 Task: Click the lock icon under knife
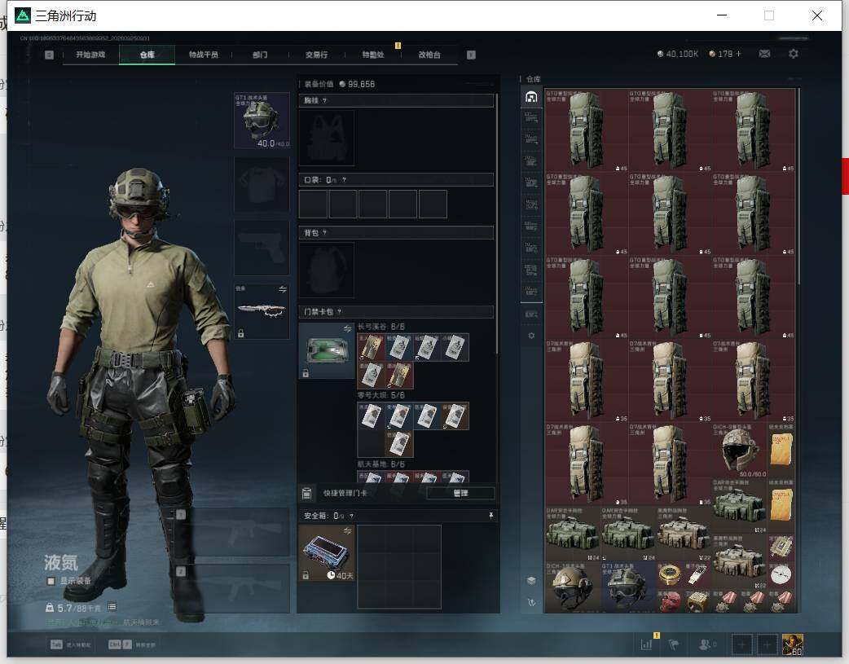241,333
